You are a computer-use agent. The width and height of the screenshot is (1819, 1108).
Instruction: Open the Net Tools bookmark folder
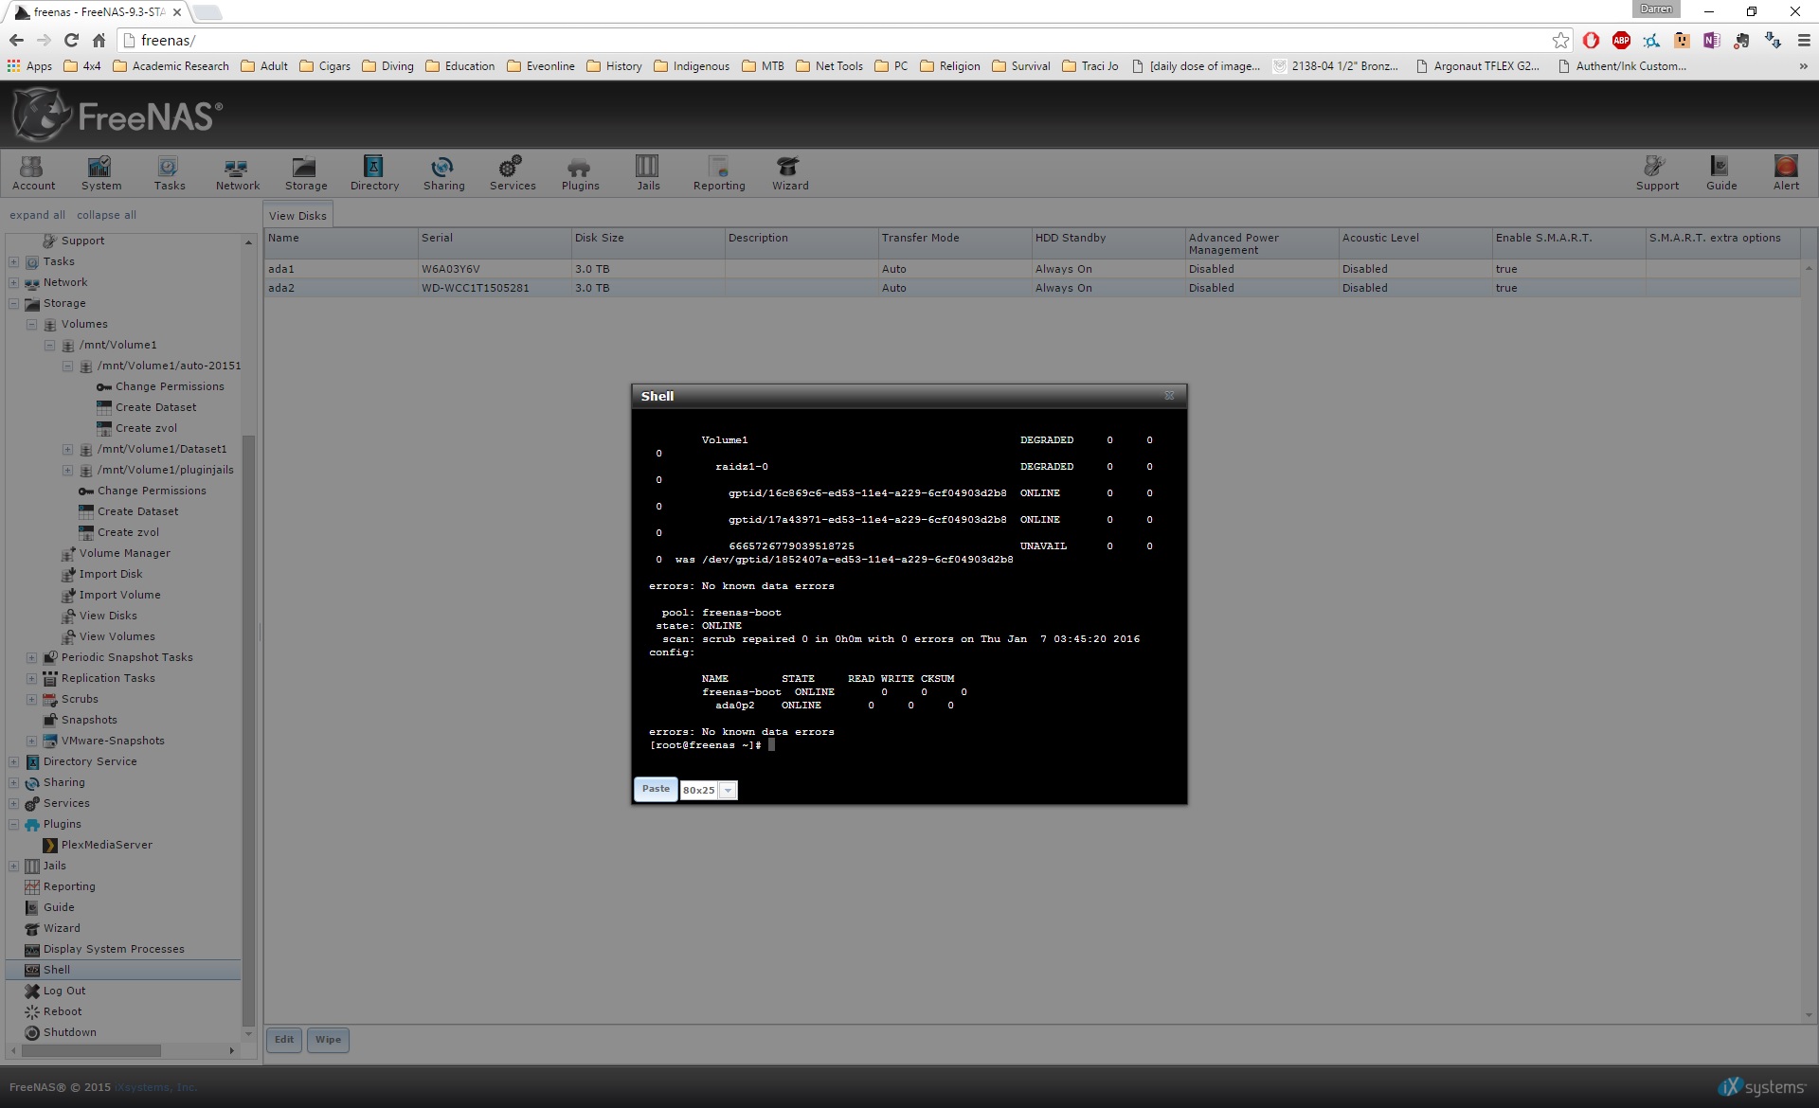pyautogui.click(x=829, y=66)
